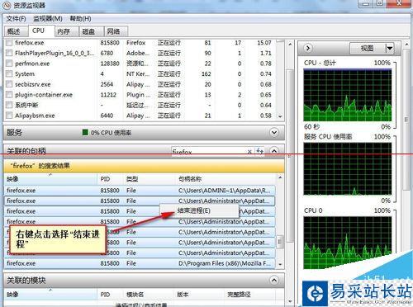Expand the 服务 section
Image resolution: width=413 pixels, height=307 pixels.
[x=274, y=132]
